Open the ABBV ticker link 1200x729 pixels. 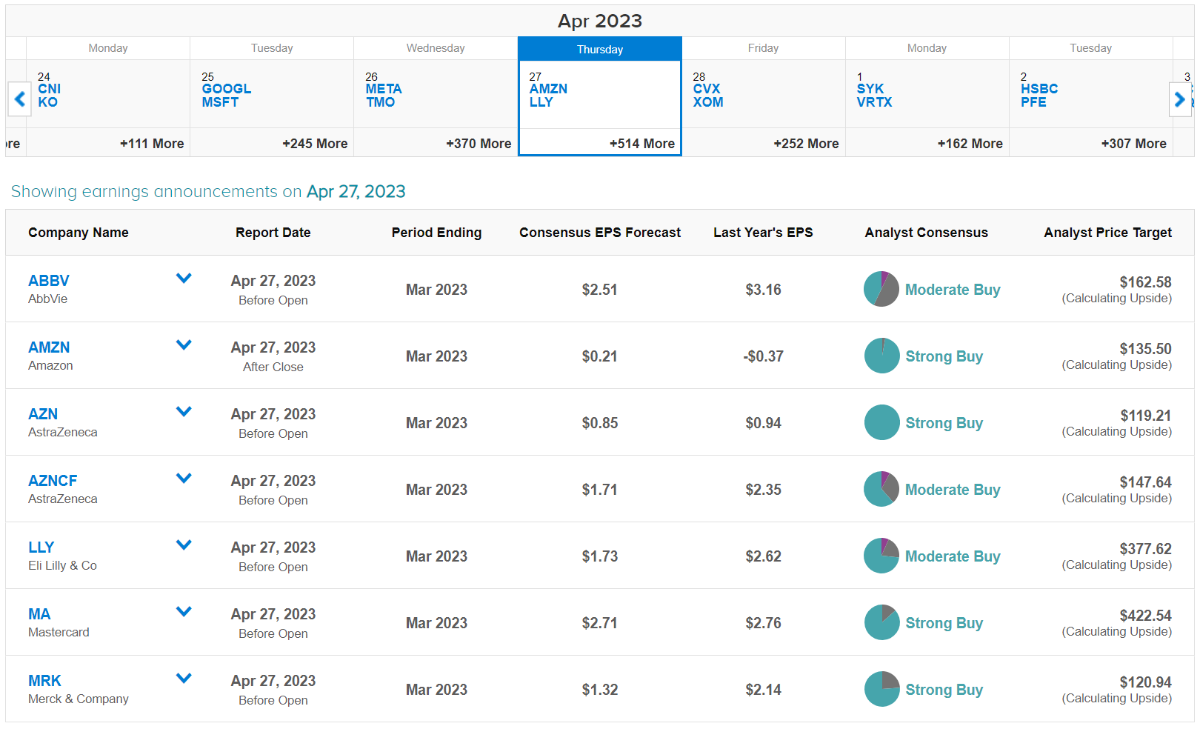click(x=49, y=281)
